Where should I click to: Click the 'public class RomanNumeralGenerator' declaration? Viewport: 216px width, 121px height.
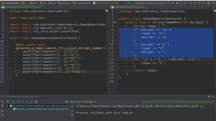pos(152,18)
